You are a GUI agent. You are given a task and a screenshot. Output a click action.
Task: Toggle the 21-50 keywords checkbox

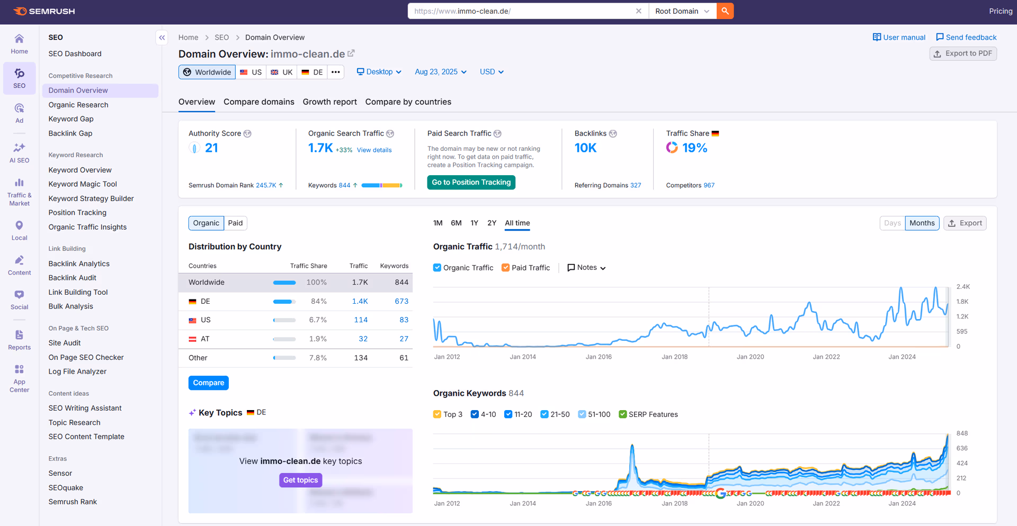[x=544, y=414]
